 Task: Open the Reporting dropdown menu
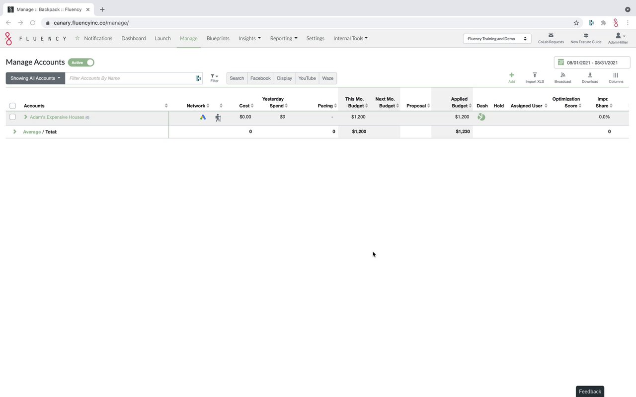(x=284, y=38)
